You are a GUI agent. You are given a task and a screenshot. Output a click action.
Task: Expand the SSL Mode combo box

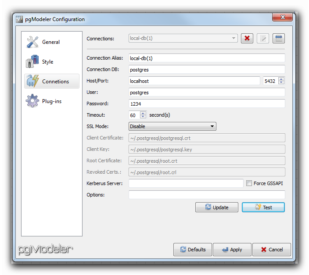tap(172, 126)
